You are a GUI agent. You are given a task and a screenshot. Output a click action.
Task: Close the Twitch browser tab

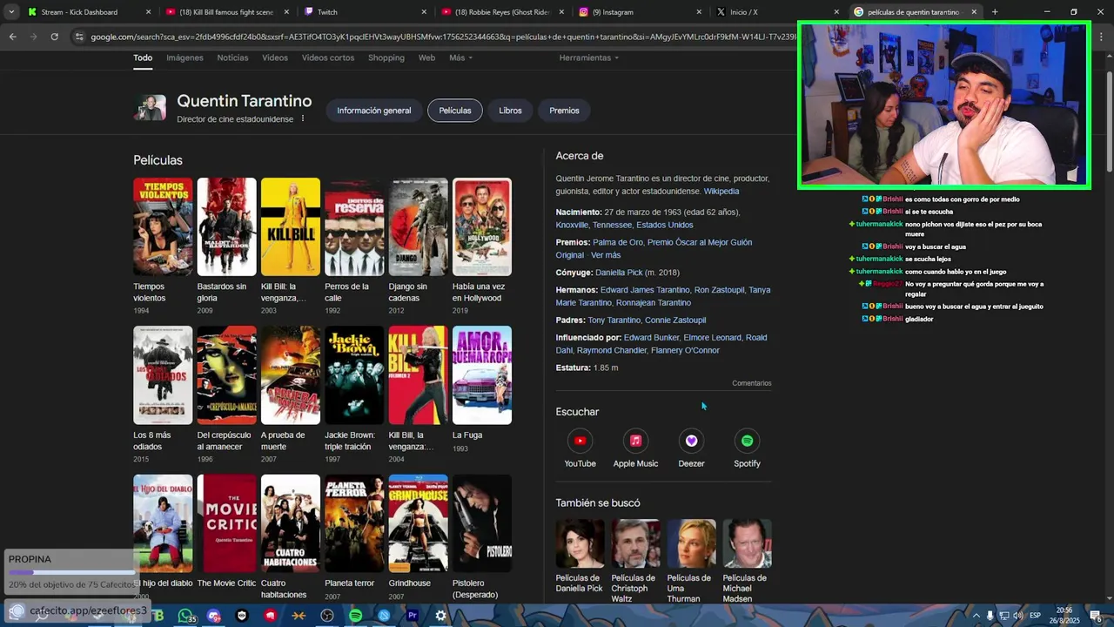tap(424, 12)
